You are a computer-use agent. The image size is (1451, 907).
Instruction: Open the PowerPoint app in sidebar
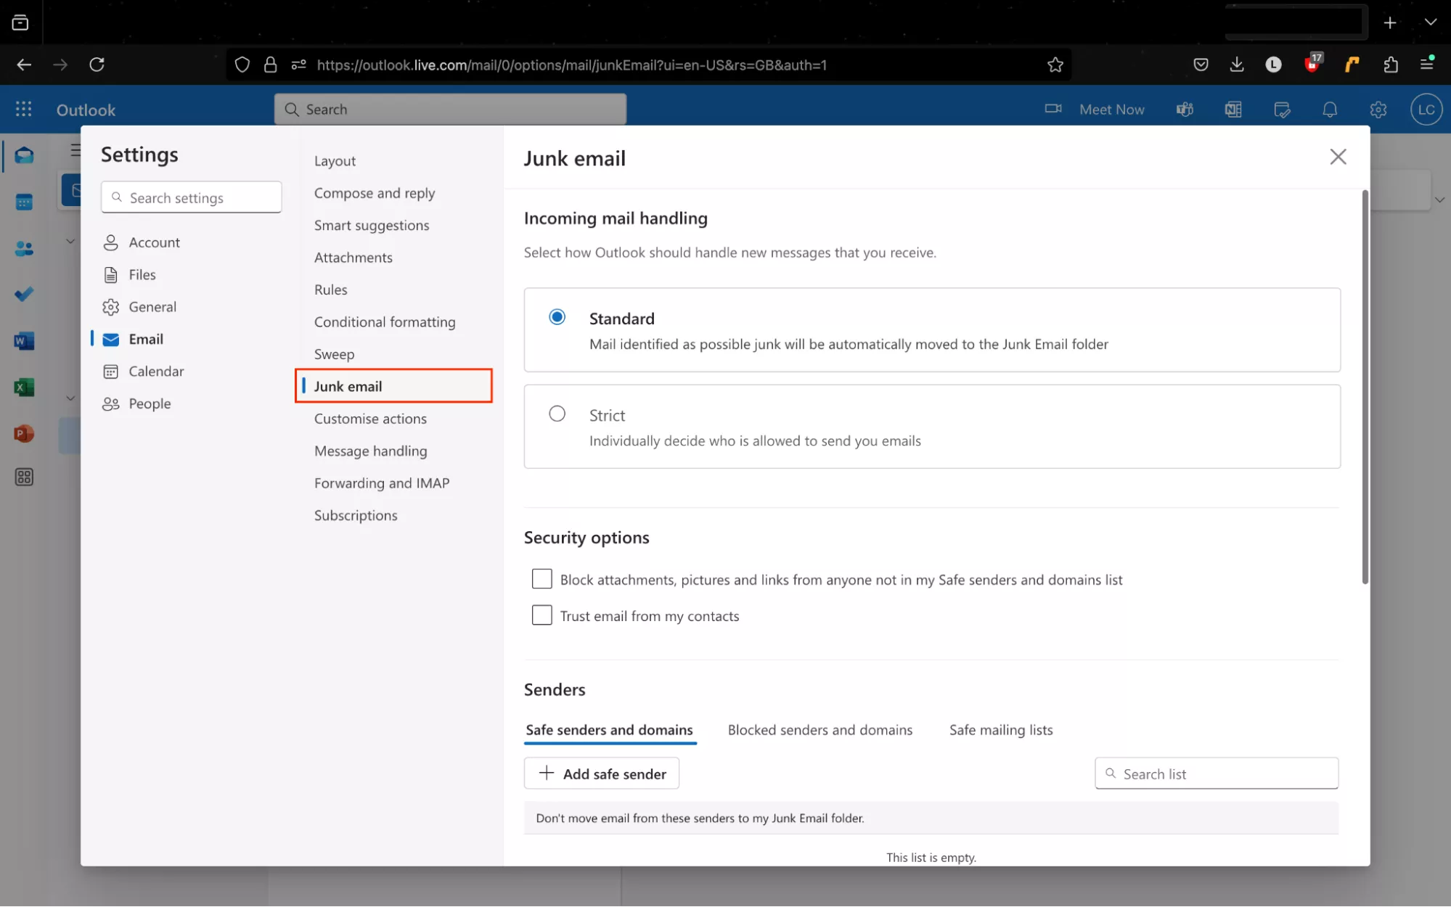(x=24, y=434)
